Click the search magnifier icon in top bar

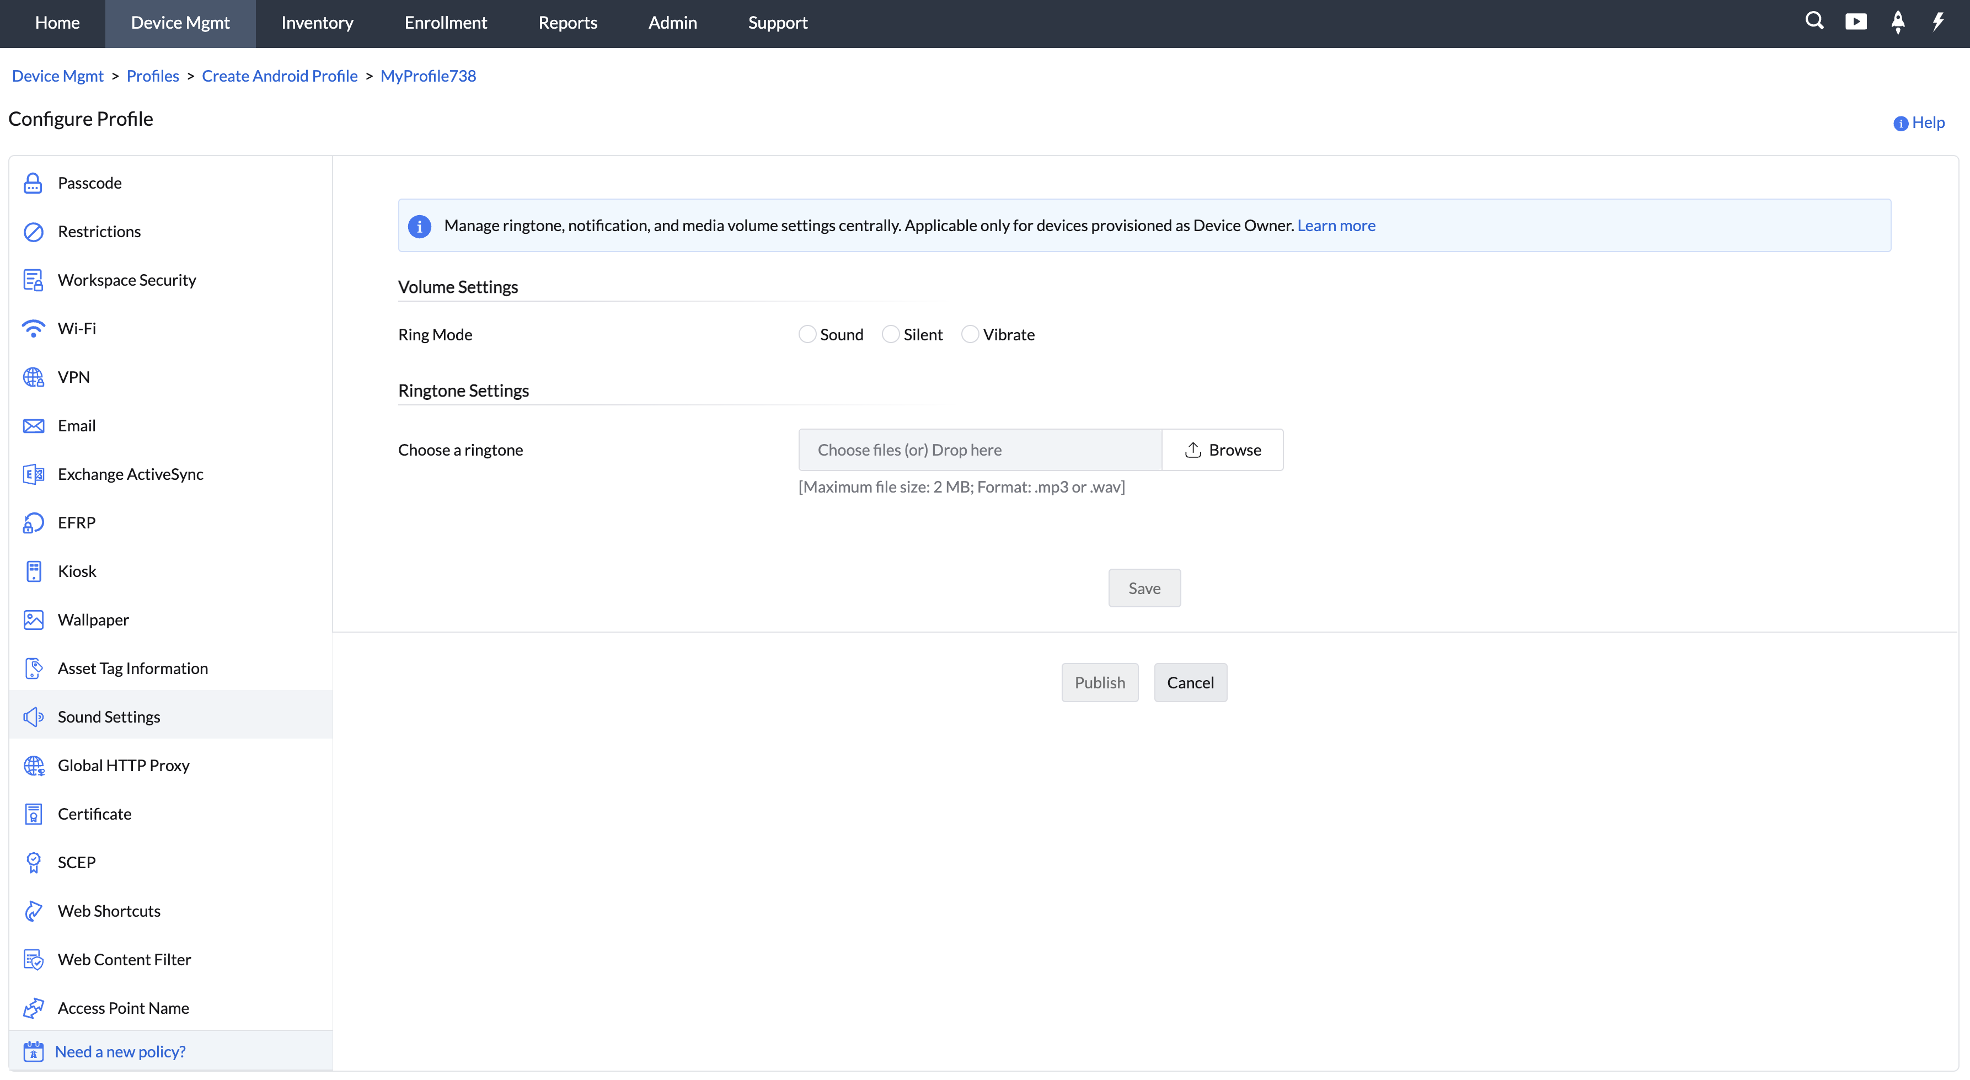1814,22
